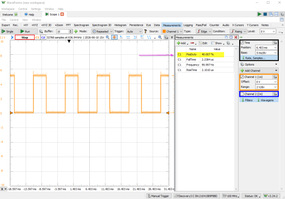The image size is (285, 199).
Task: Open the Condition dropdown showing Rising
Action: tap(238, 32)
